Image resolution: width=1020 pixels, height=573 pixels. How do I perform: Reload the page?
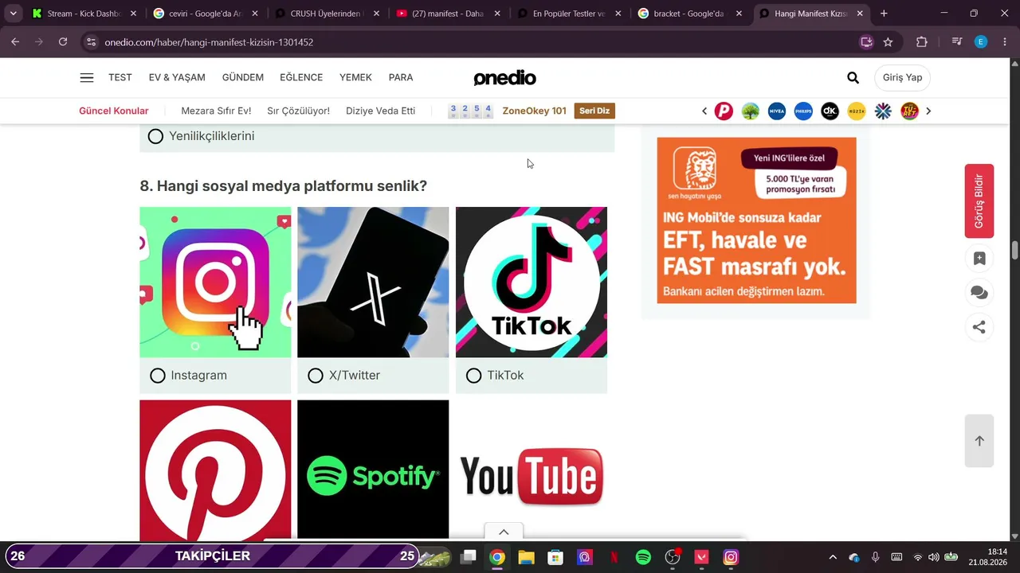pyautogui.click(x=63, y=42)
